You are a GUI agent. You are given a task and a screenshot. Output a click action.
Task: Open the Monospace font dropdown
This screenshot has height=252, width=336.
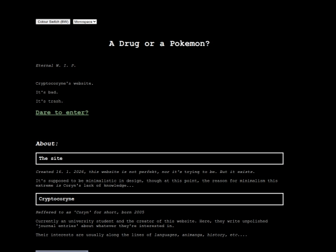85,22
